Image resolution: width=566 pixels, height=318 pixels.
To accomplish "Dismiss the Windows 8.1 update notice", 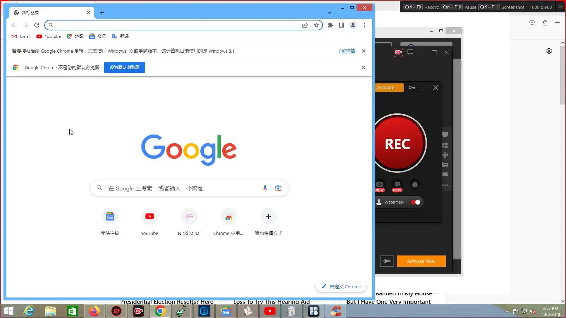I will click(364, 51).
